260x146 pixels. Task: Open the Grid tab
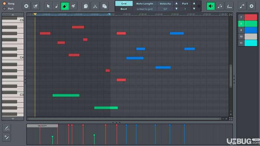[124, 3]
